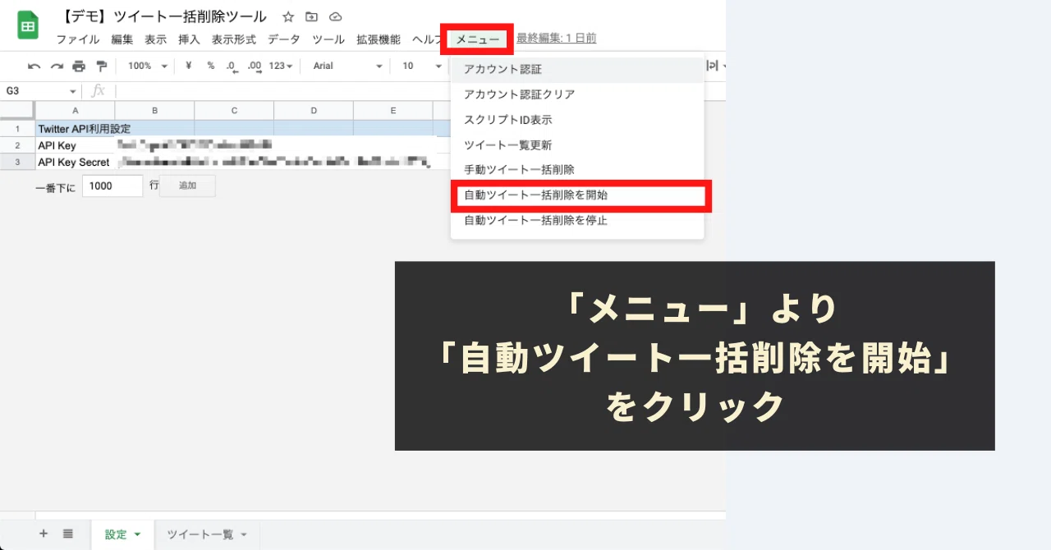1051x550 pixels.
Task: Open the all sheets list icon
Action: 68,534
